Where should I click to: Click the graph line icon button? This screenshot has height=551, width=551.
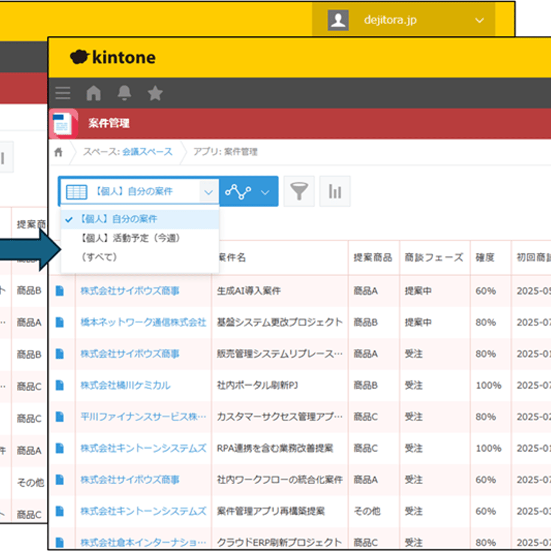click(238, 192)
